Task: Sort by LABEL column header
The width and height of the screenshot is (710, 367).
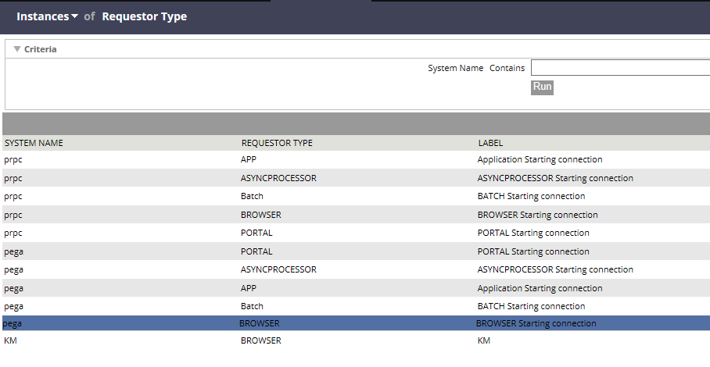Action: [x=490, y=143]
